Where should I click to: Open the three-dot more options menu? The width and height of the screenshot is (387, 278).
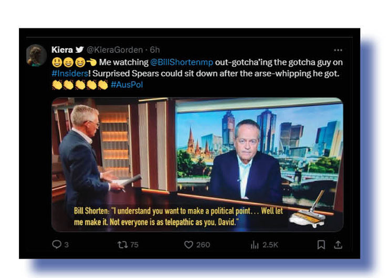(338, 50)
